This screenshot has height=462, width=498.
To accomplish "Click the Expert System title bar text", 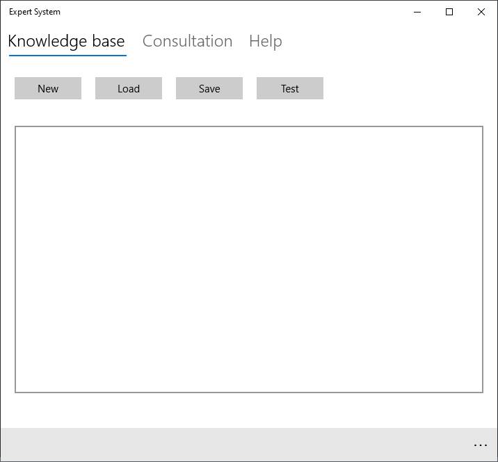I will [35, 12].
